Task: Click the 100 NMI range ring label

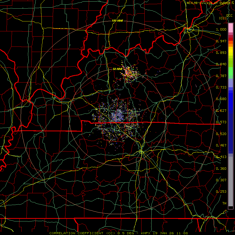Action: [117, 21]
